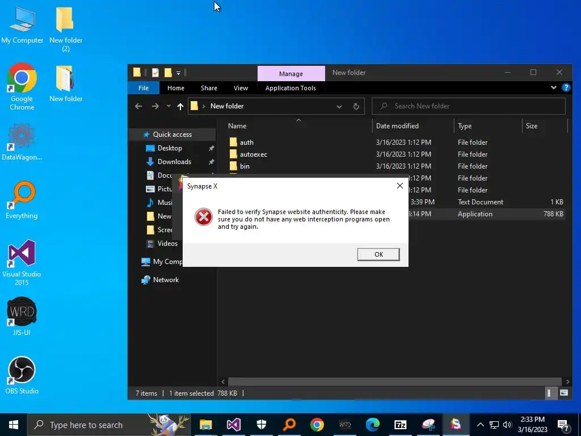
Task: Select the auth folder
Action: pos(397,142)
